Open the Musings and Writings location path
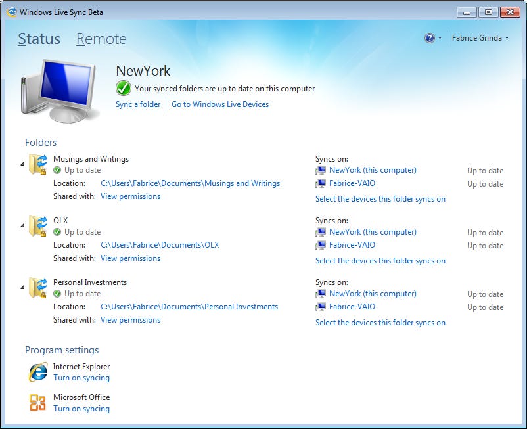This screenshot has height=429, width=527. [x=190, y=183]
